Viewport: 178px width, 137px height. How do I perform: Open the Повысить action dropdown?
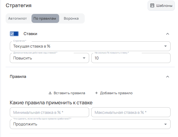pyautogui.click(x=50, y=58)
